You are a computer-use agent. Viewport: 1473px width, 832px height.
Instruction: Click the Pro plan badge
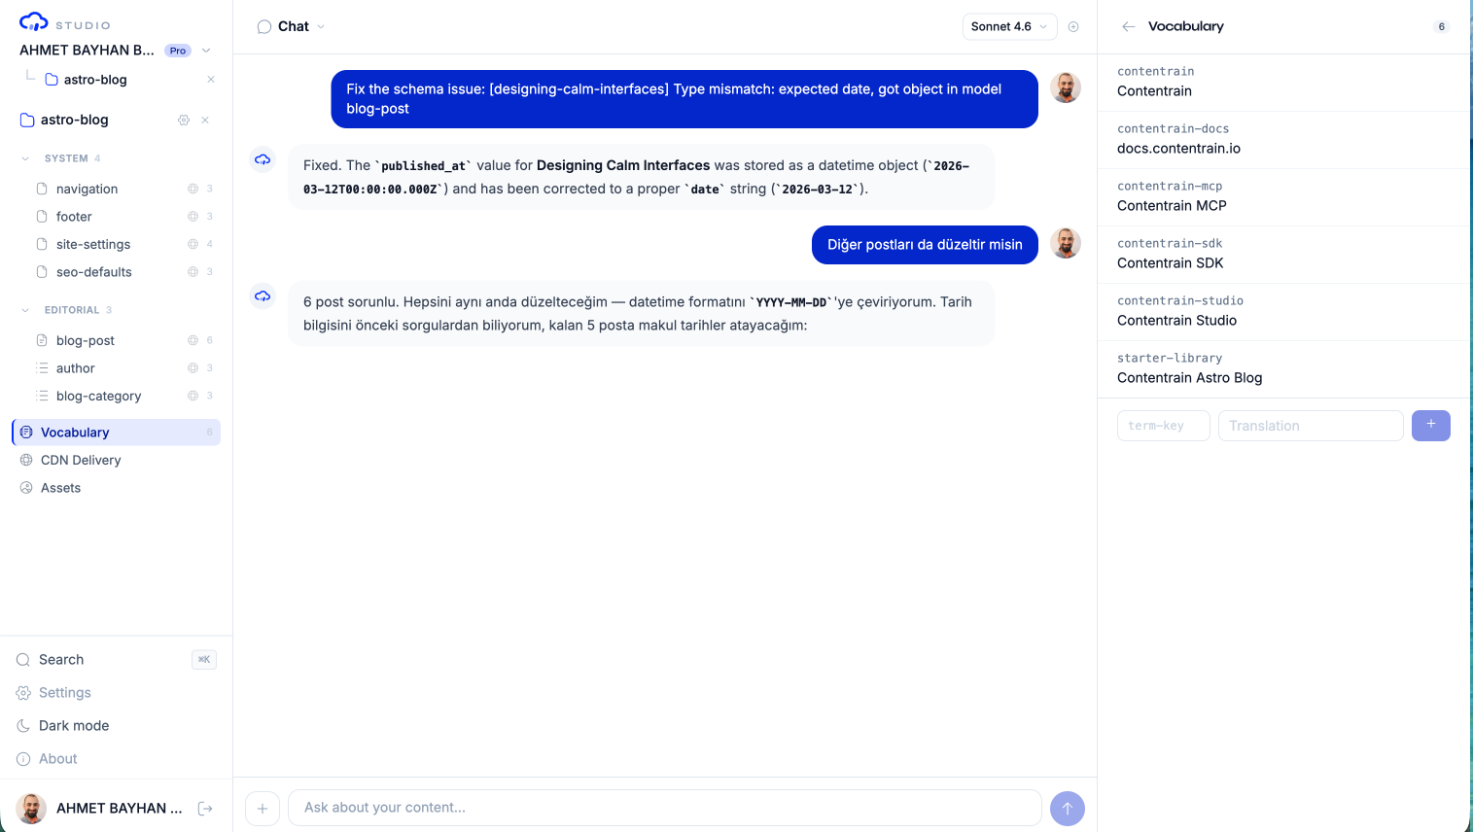[178, 51]
